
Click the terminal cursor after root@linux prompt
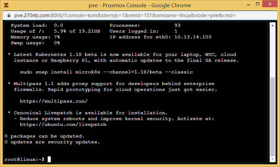(49, 159)
